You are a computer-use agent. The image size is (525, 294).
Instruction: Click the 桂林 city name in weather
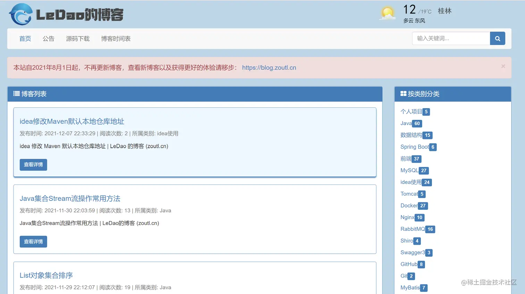pyautogui.click(x=444, y=11)
